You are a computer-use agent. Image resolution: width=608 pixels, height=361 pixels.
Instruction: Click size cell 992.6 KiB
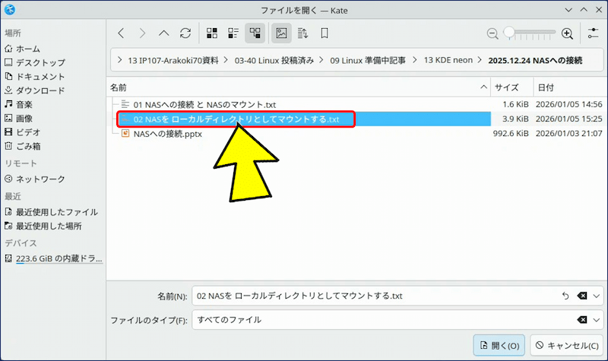tap(511, 134)
